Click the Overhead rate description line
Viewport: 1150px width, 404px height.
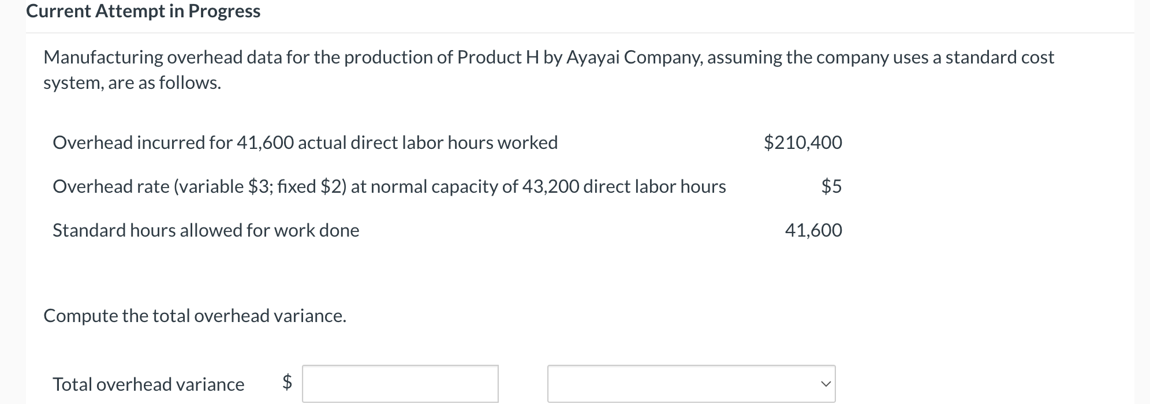pos(389,186)
